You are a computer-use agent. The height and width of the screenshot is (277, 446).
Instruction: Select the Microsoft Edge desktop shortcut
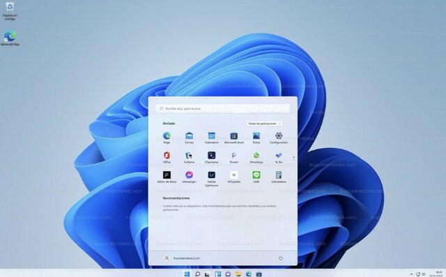pos(10,38)
